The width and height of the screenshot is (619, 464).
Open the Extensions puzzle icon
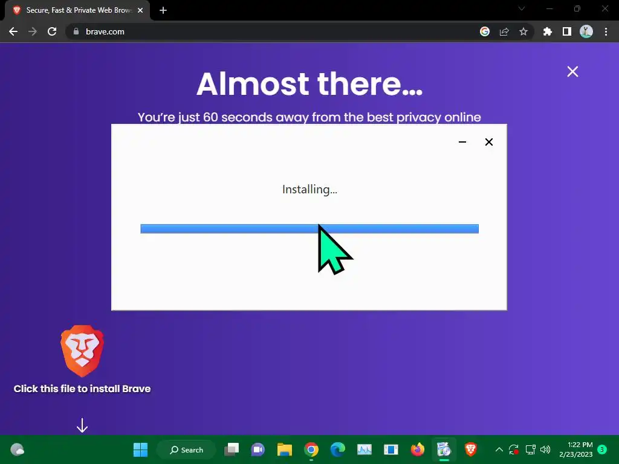pos(548,31)
